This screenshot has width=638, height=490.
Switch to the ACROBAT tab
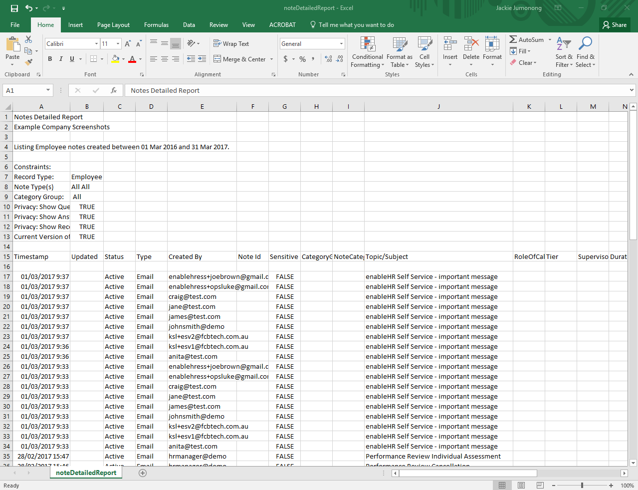pos(282,25)
